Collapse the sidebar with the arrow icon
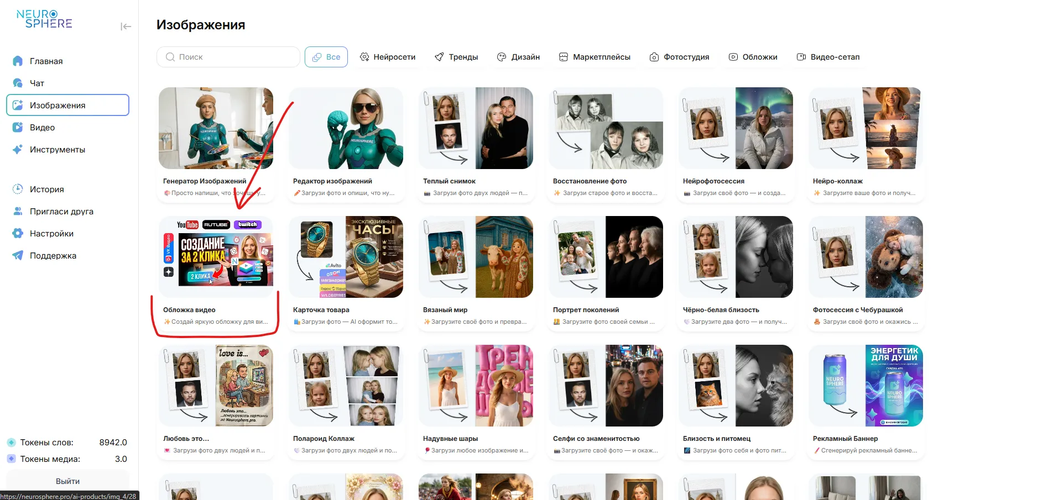Screen dimensions: 1048x500 click(x=126, y=27)
